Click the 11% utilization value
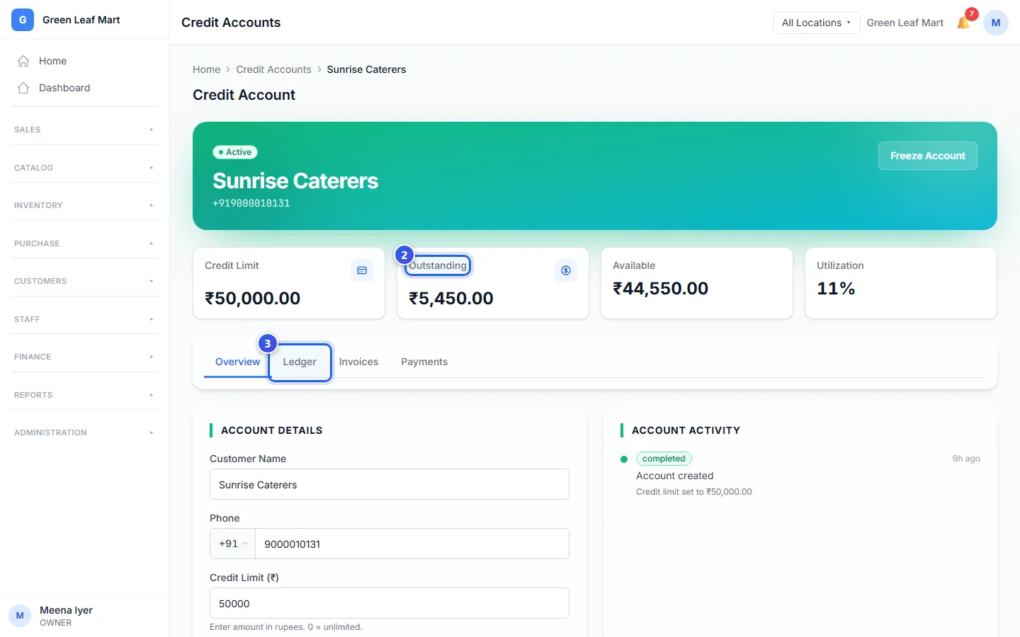The height and width of the screenshot is (637, 1020). pos(836,288)
